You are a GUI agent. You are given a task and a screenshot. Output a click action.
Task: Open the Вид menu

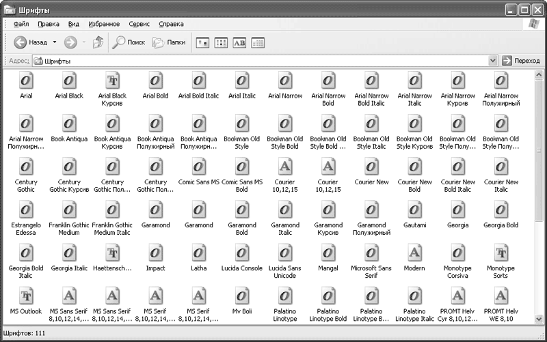pos(74,24)
